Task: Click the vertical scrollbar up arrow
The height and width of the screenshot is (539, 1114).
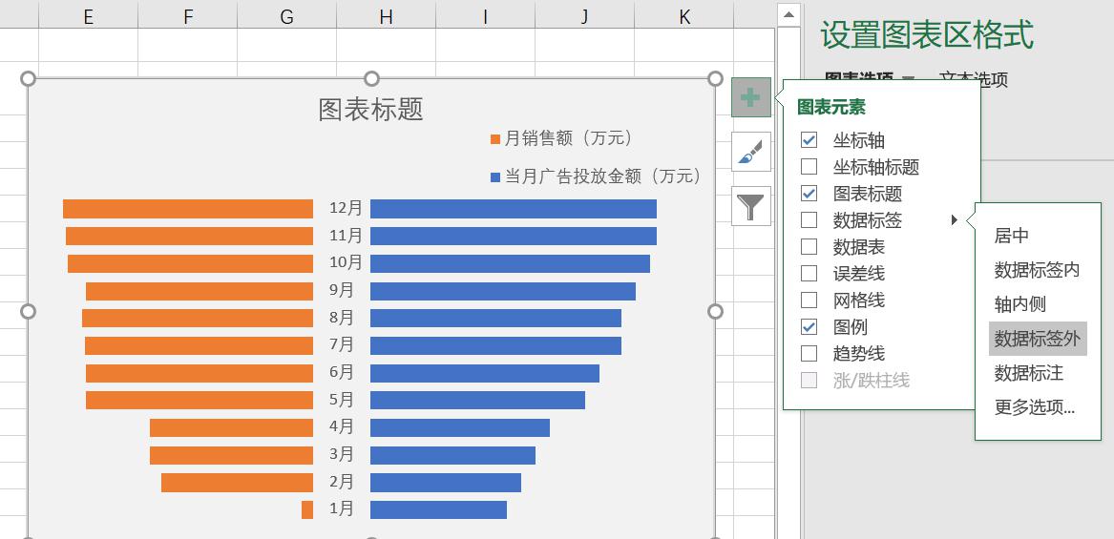Action: click(x=788, y=15)
